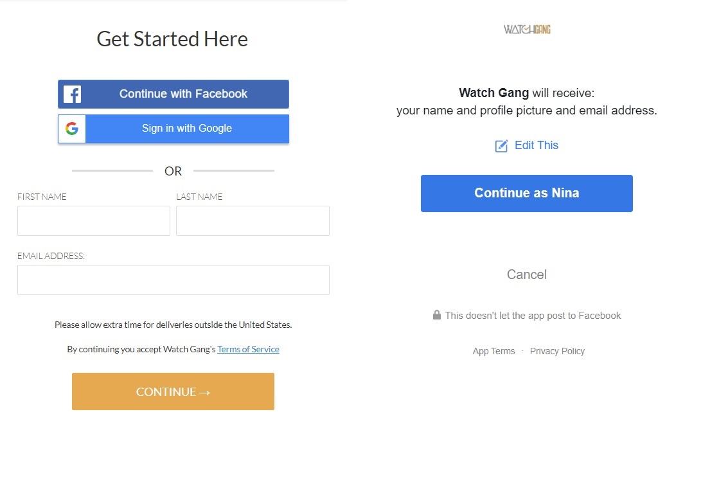
Task: Open the Privacy Policy link
Action: (557, 351)
